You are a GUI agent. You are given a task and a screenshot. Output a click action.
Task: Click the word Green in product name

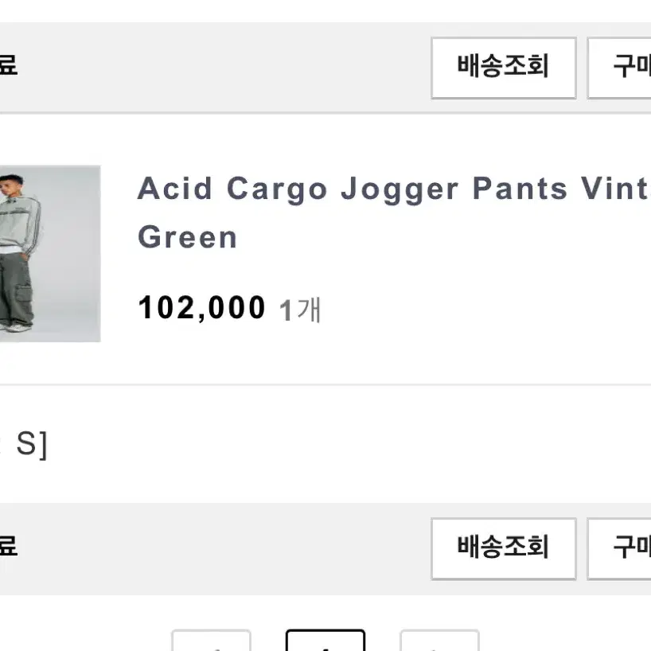tap(187, 237)
